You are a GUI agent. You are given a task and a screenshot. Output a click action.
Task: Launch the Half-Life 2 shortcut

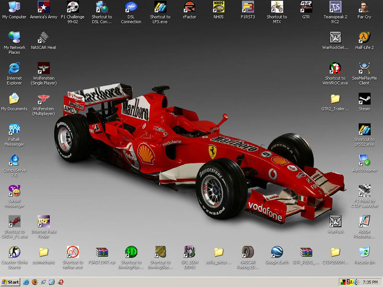click(x=364, y=40)
